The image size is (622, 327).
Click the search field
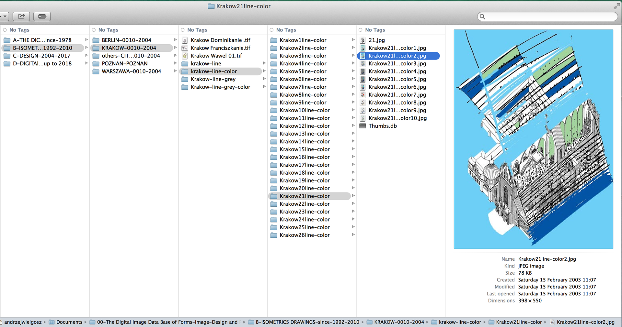[547, 16]
